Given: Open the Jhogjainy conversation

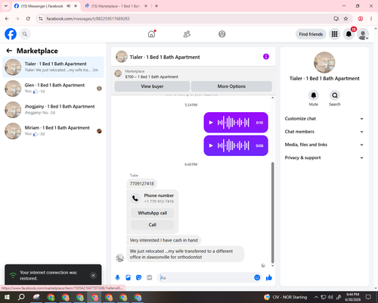Looking at the screenshot, I should 53,110.
